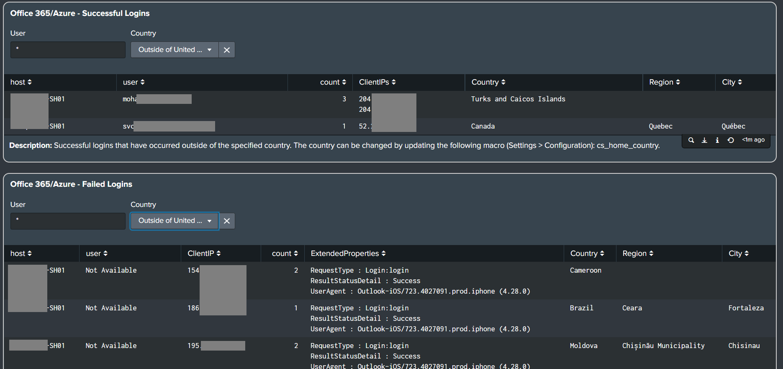Focus the User field in Successful Logins

68,50
